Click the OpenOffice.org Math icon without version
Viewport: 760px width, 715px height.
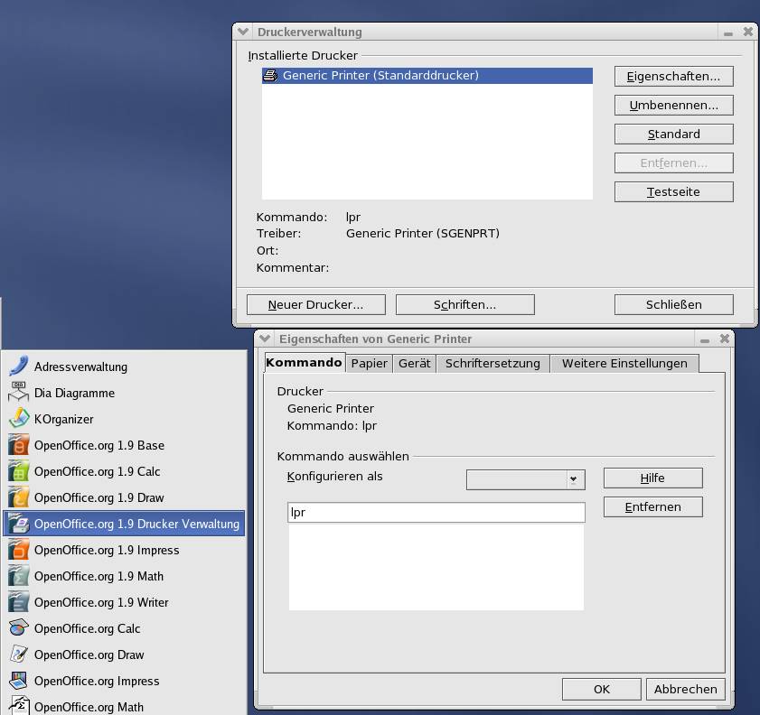[x=18, y=706]
